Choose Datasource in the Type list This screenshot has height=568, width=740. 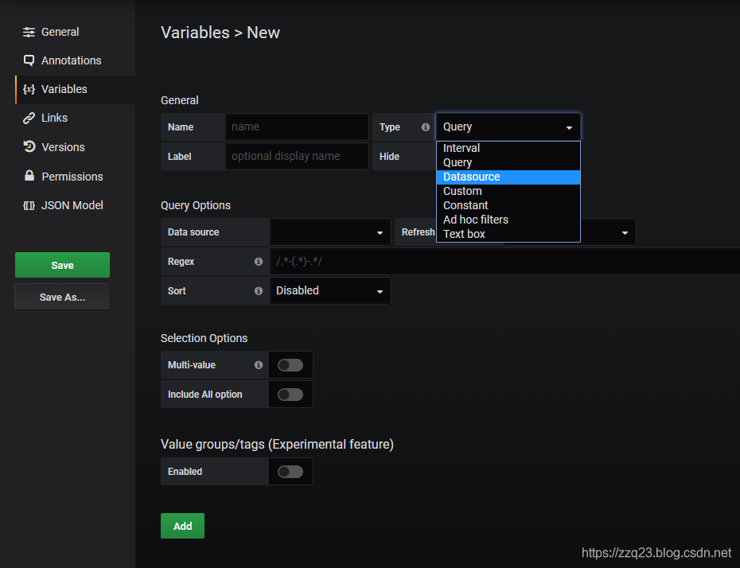tap(508, 177)
